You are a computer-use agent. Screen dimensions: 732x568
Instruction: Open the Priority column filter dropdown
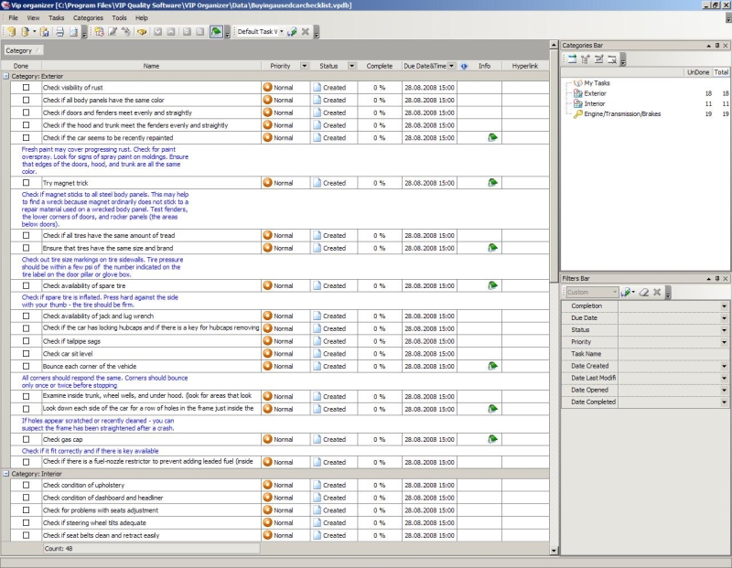click(x=305, y=65)
